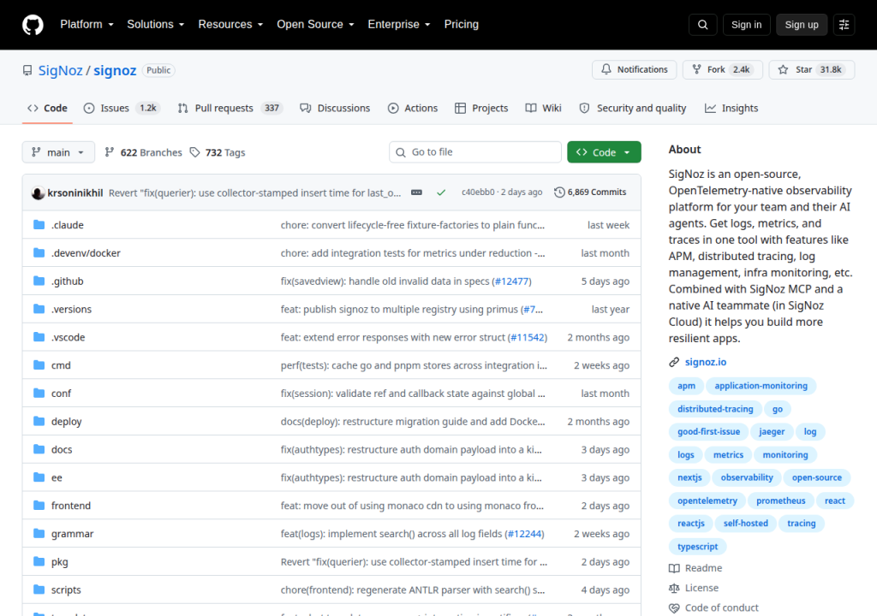The width and height of the screenshot is (877, 616).
Task: Visit the signoz.io website link
Action: tap(706, 362)
